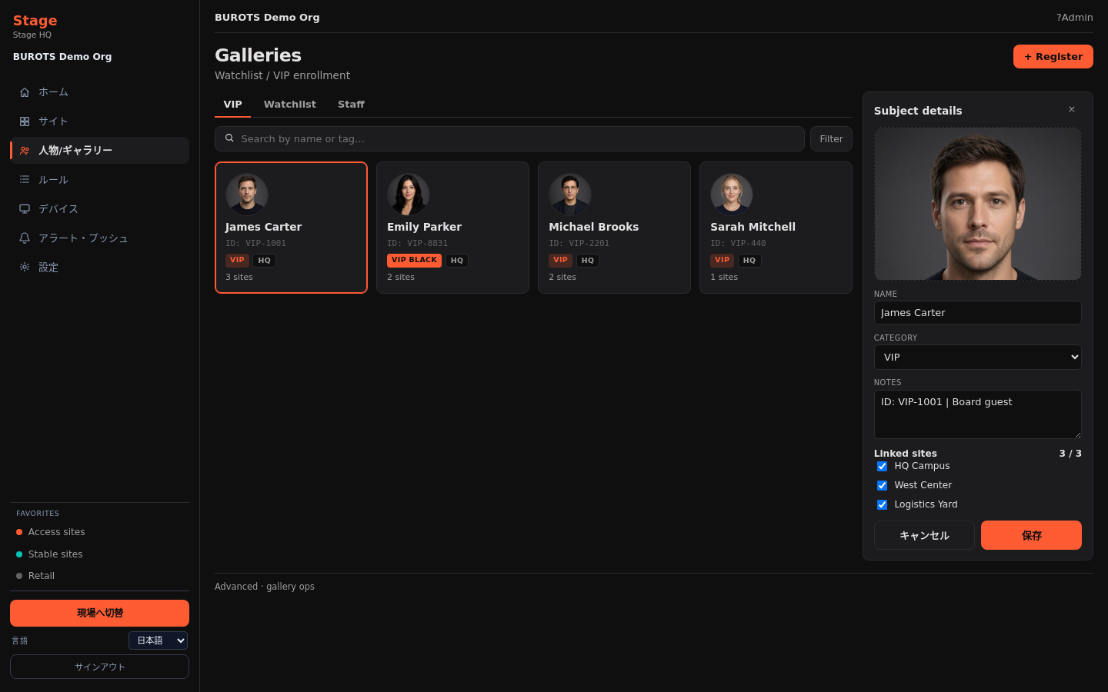Open the Filter options
1108x692 pixels.
pyautogui.click(x=831, y=139)
